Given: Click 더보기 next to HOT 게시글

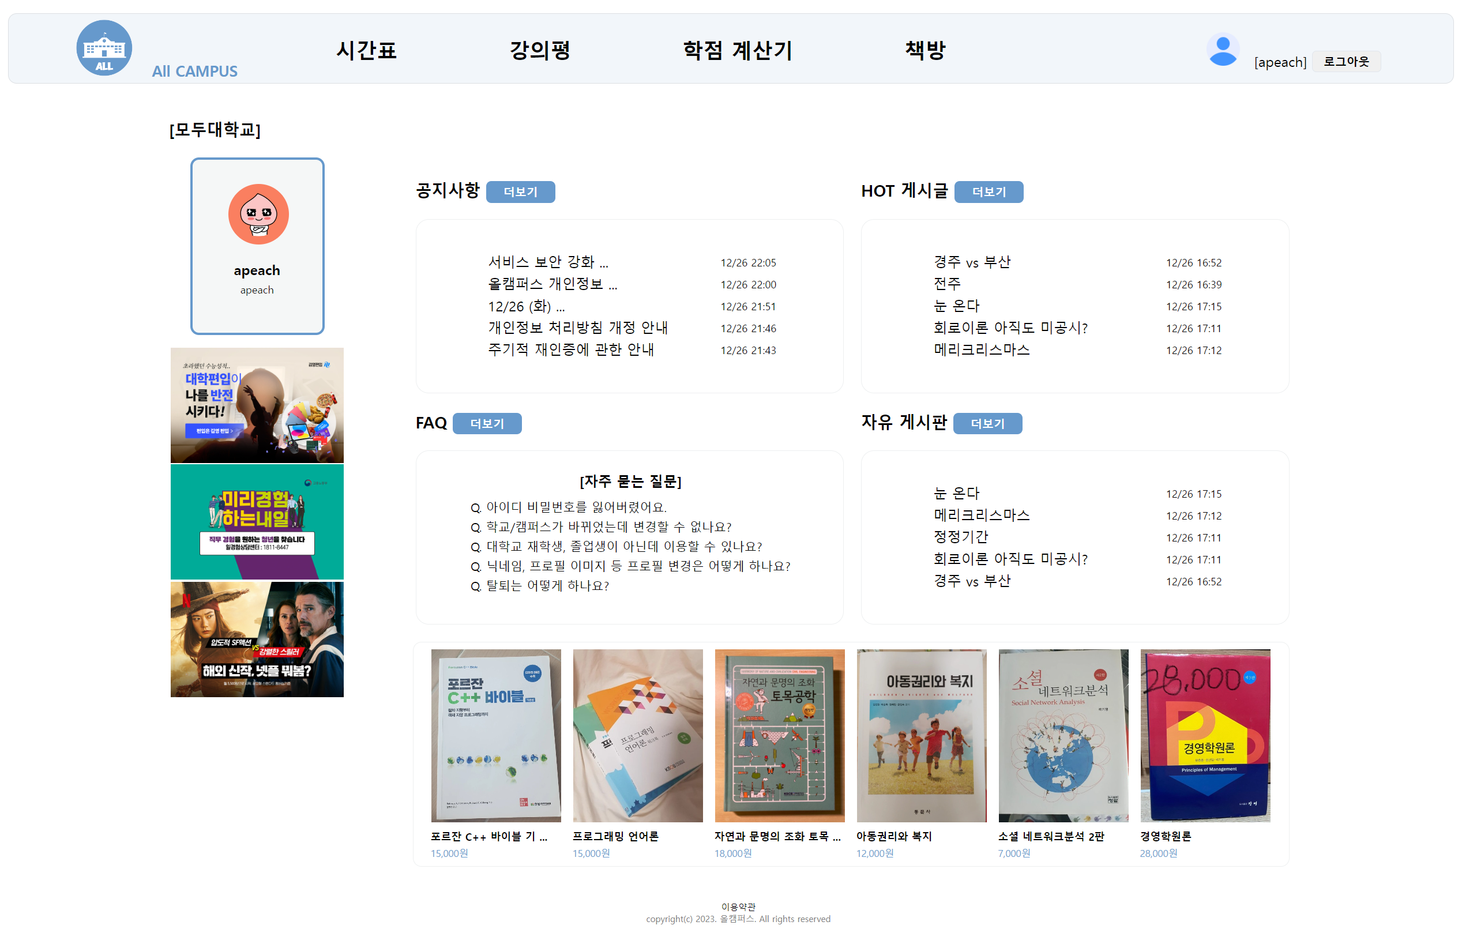Looking at the screenshot, I should (x=989, y=192).
